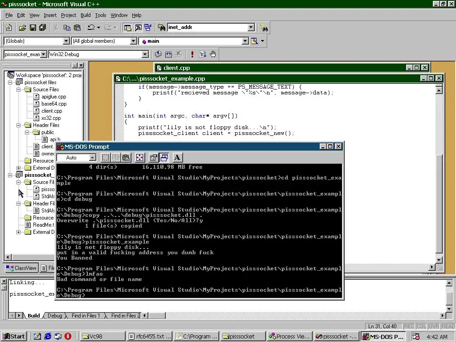Screen dimensions: 456x342
Task: Collapse the Header Files folder under pisssocket files
Action: click(19, 125)
